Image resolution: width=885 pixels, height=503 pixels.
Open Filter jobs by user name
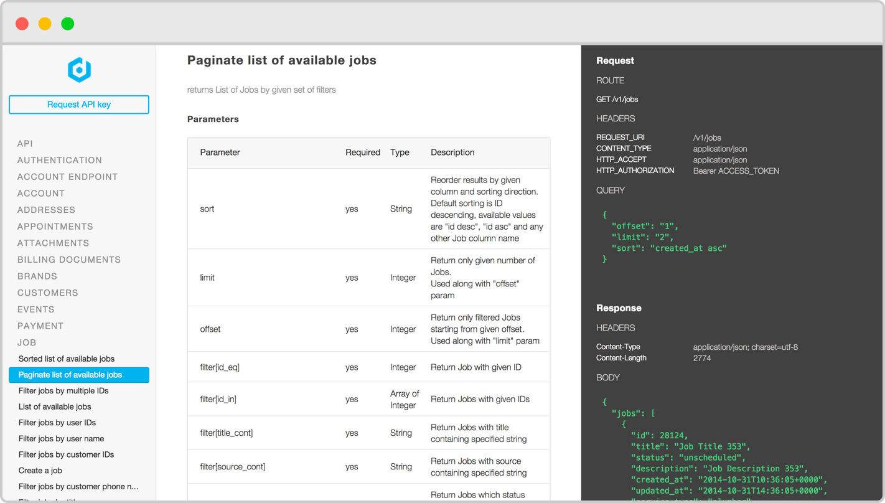(61, 438)
